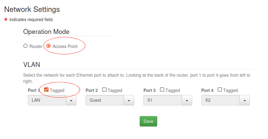
Task: Click the red required-field asterisk
Action: click(x=6, y=20)
